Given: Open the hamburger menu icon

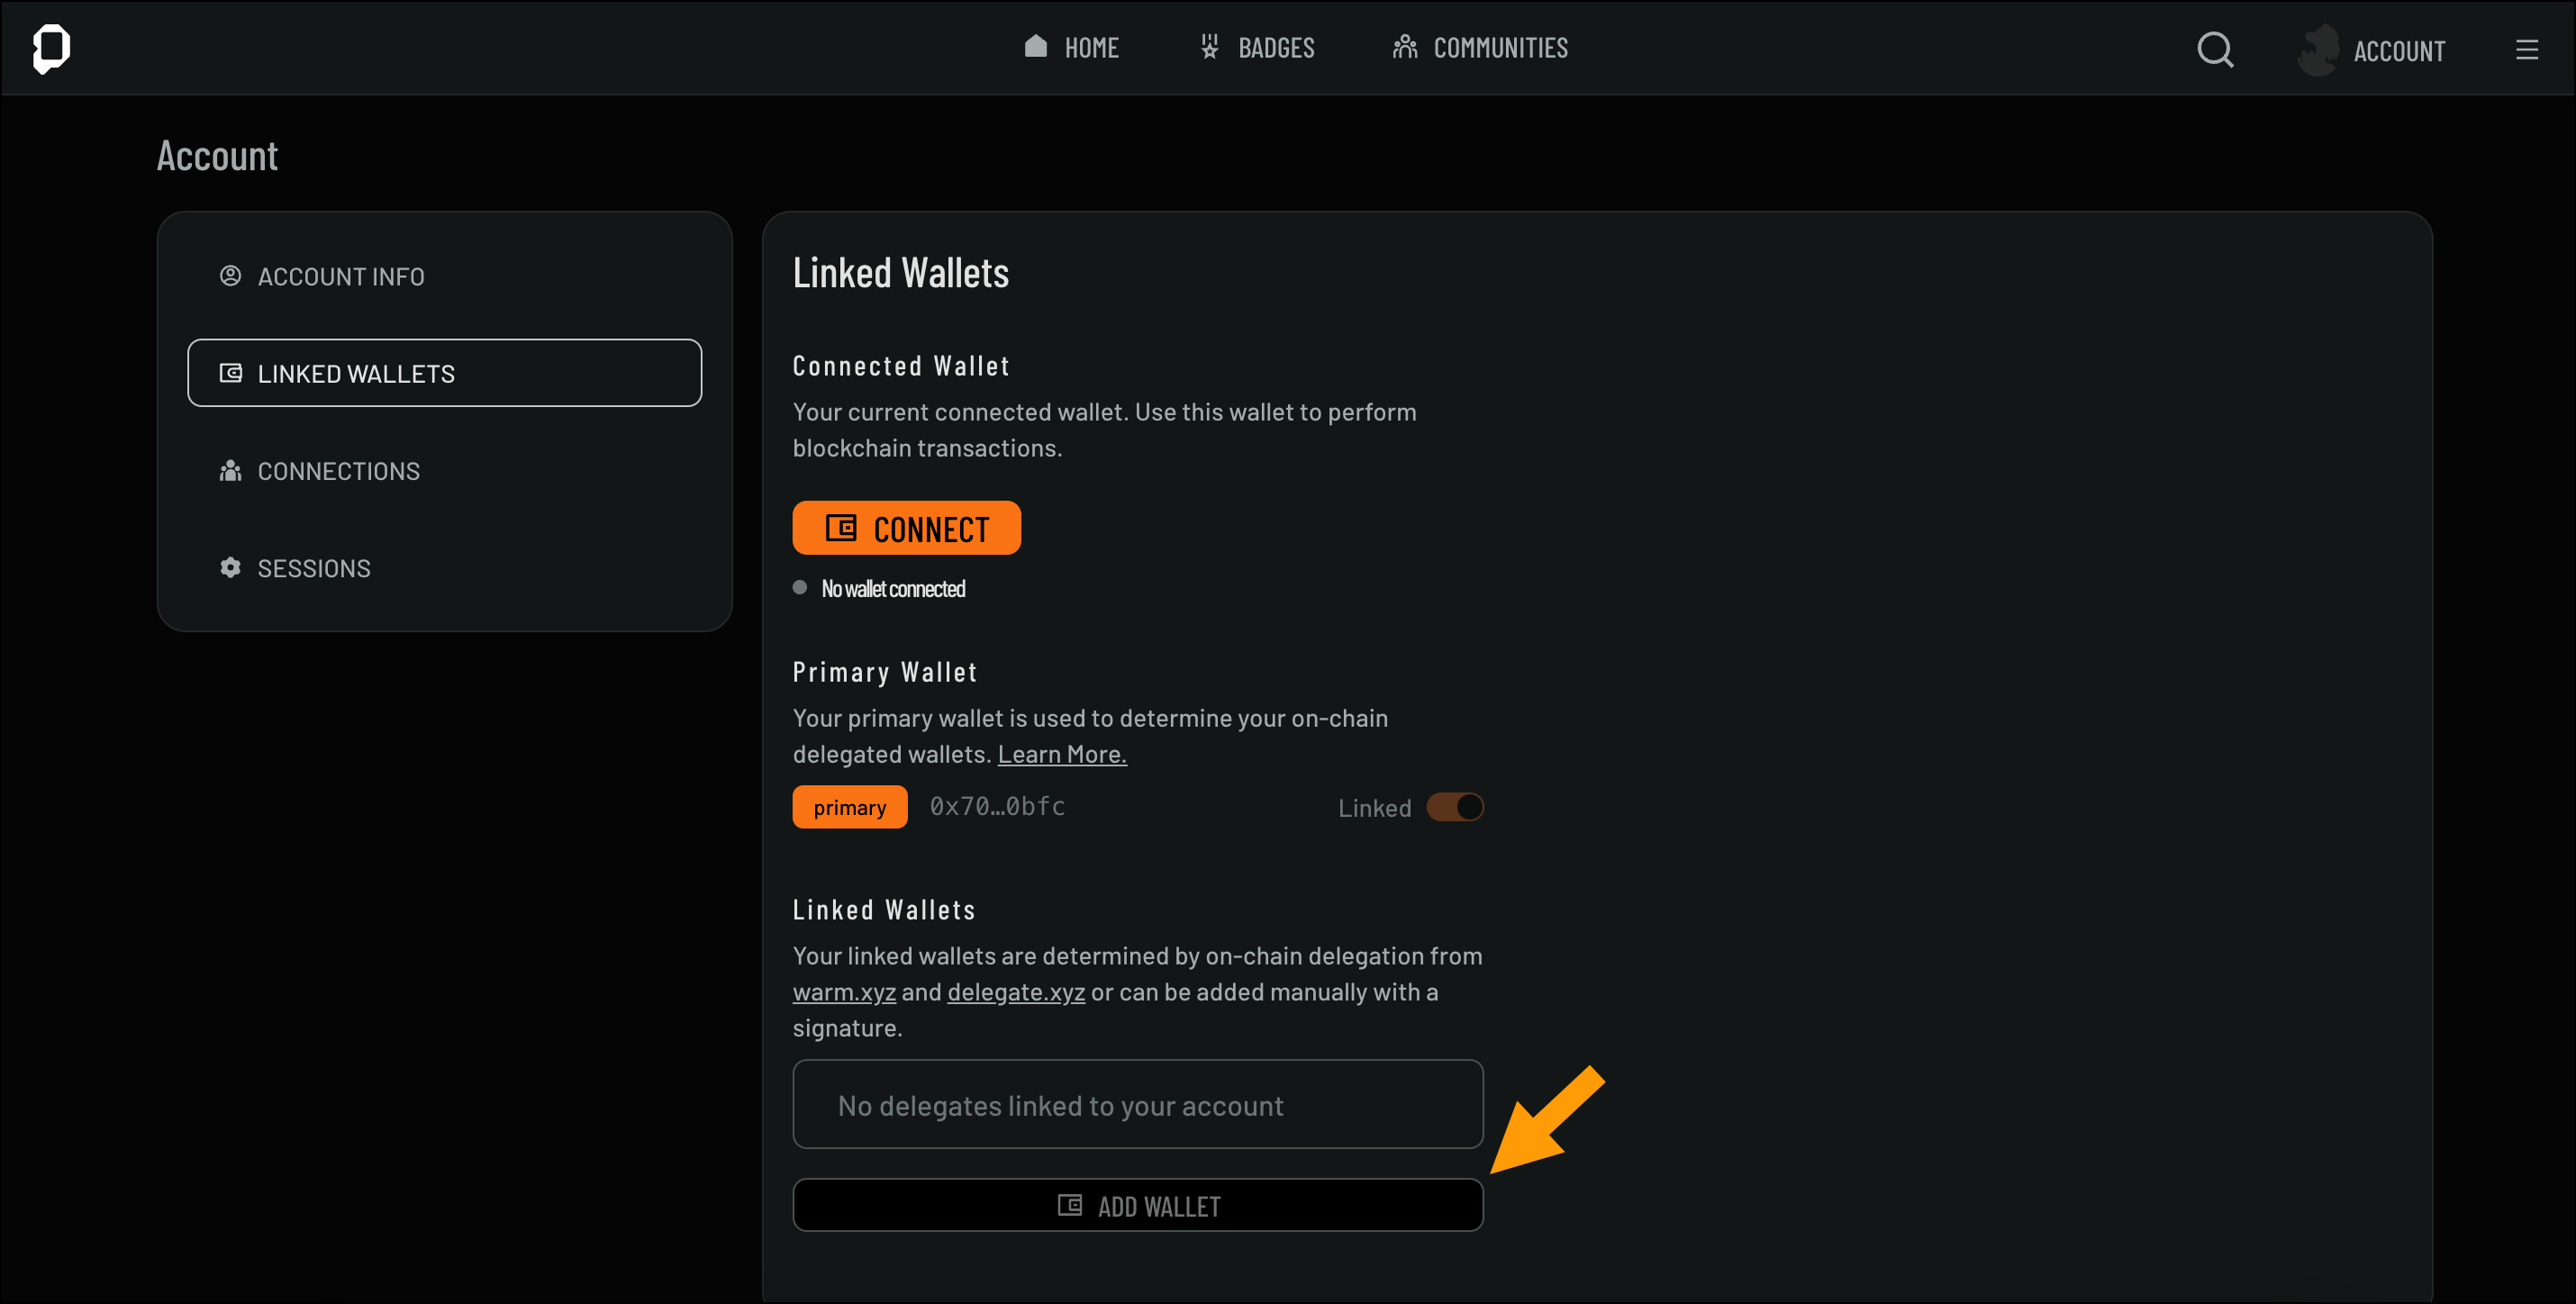Looking at the screenshot, I should (2526, 50).
